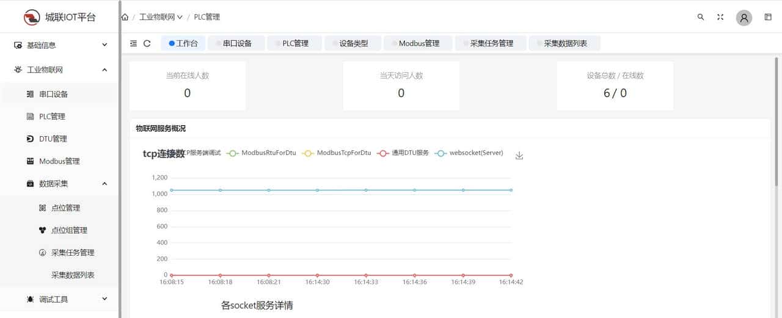Click the 1,200 y-axis label

(x=159, y=178)
